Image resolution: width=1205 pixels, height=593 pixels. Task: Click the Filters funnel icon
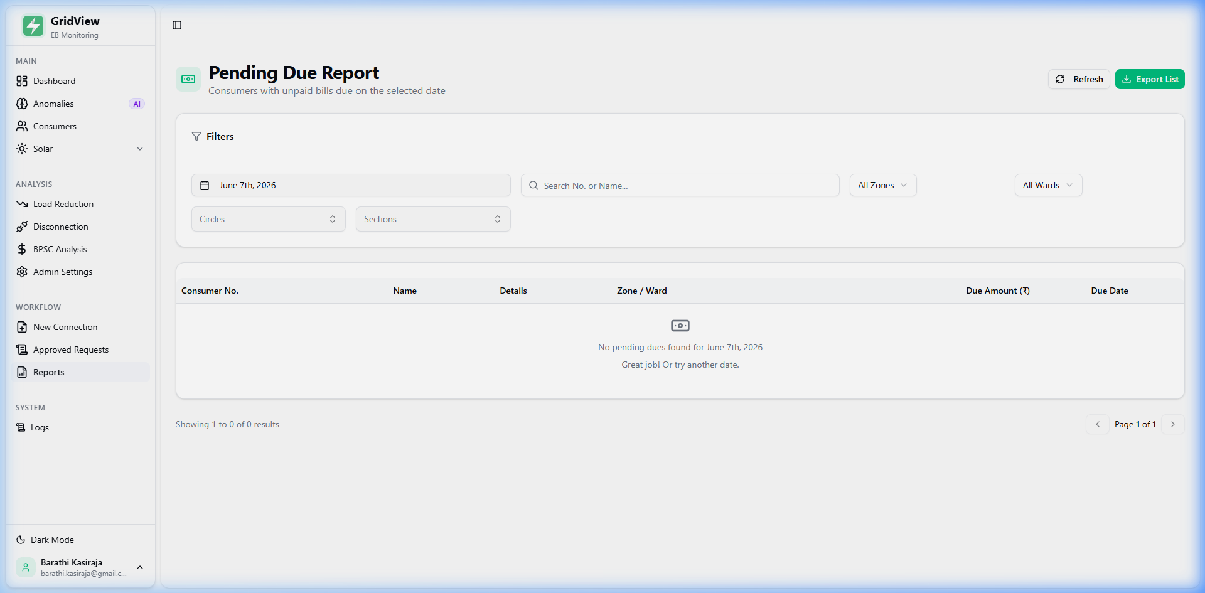[196, 136]
